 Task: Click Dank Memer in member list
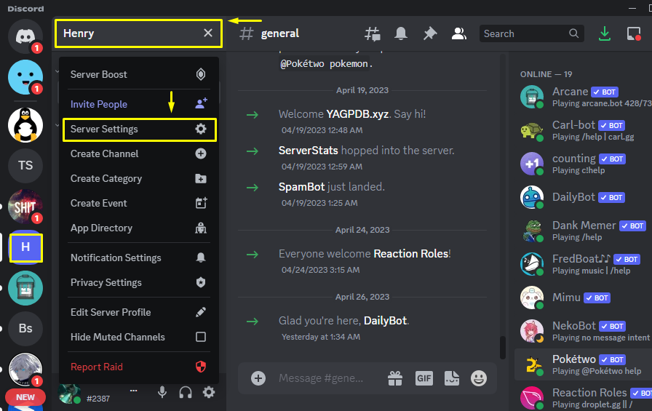coord(584,231)
